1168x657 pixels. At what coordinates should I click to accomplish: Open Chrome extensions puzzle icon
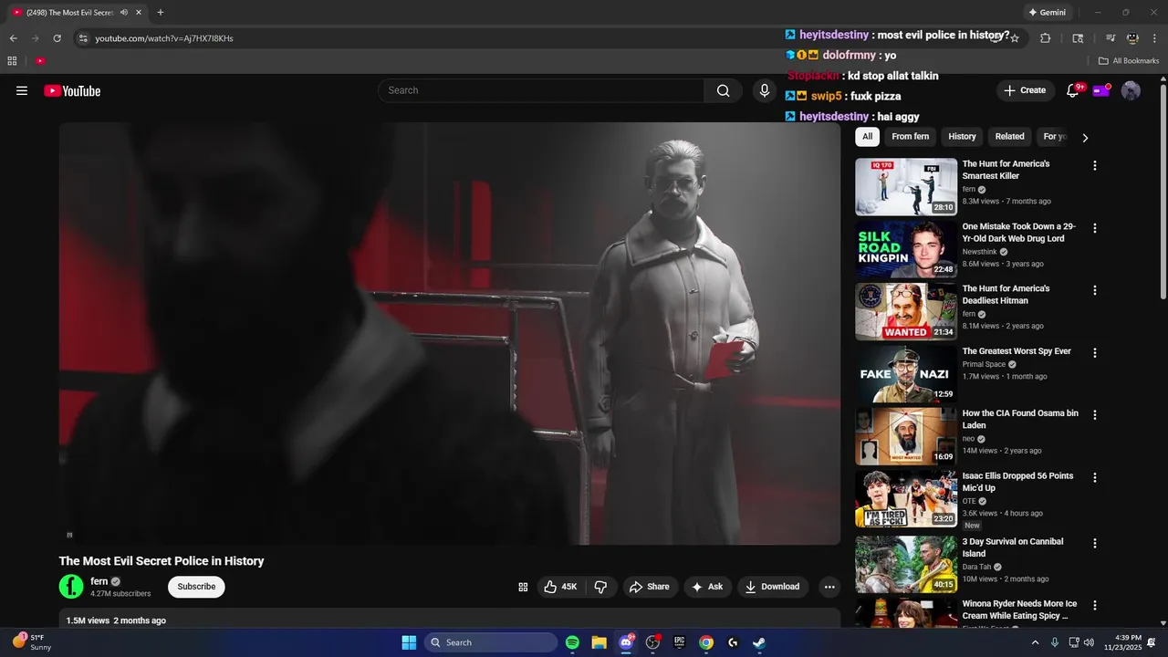1046,38
